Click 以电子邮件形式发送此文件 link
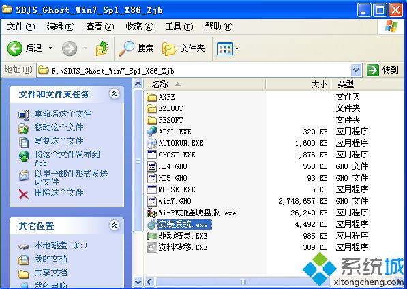The width and height of the screenshot is (407, 289). tap(71, 177)
